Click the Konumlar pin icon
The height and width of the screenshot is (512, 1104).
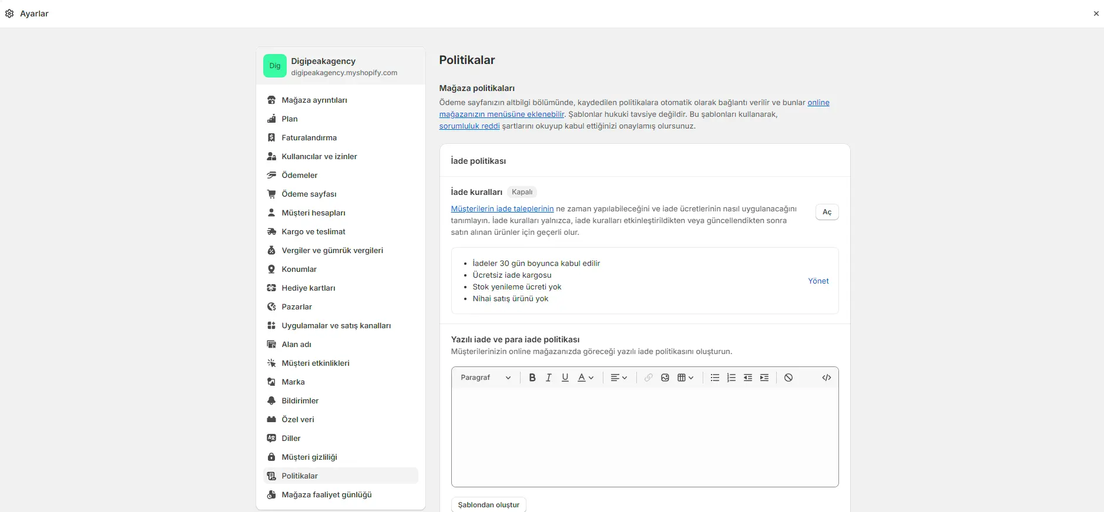coord(271,269)
